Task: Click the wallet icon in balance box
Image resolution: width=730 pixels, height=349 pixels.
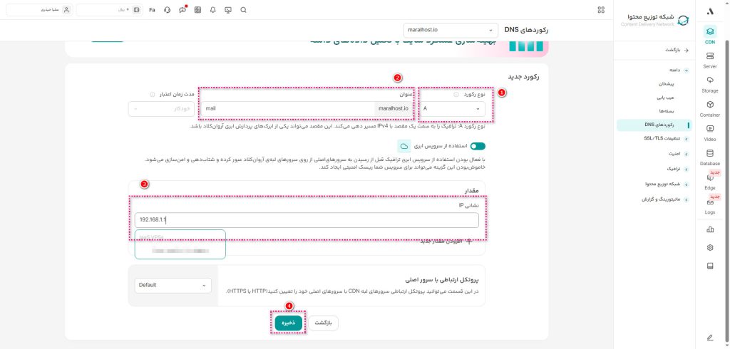Action: point(136,10)
